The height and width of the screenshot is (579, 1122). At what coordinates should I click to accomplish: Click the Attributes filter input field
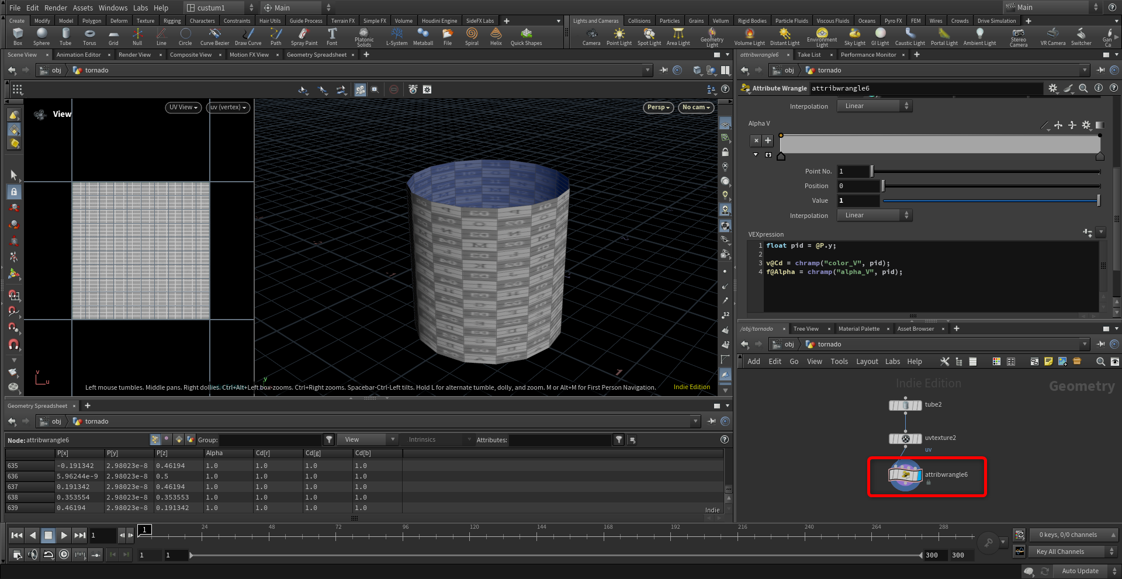[559, 440]
